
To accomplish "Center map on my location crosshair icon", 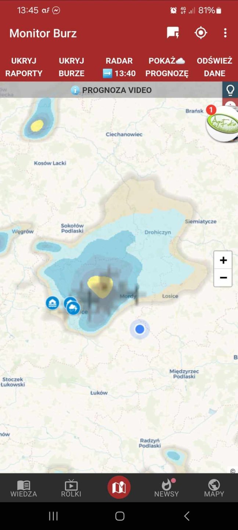I will click(x=201, y=33).
